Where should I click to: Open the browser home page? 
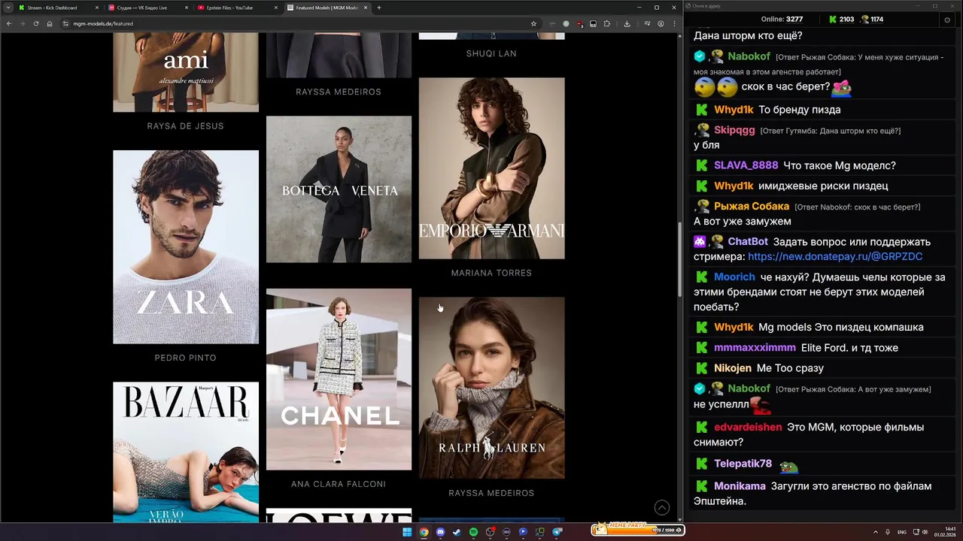(x=50, y=23)
